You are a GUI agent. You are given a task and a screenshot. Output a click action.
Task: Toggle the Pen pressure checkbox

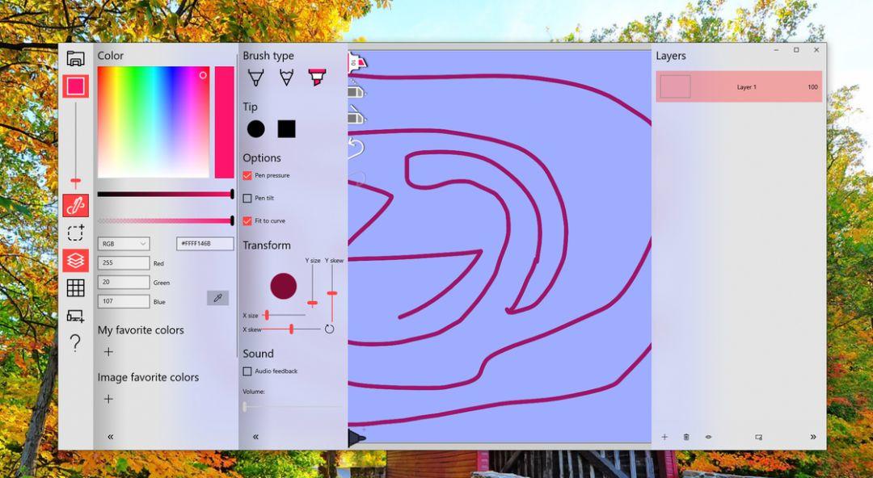pos(247,175)
